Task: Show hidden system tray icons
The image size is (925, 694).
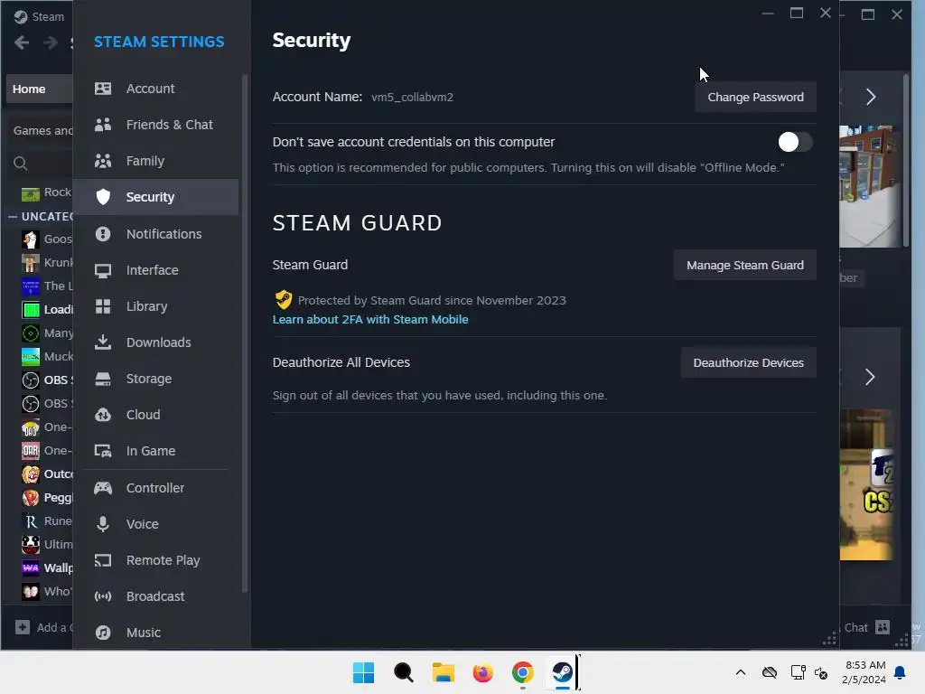Action: pyautogui.click(x=741, y=672)
